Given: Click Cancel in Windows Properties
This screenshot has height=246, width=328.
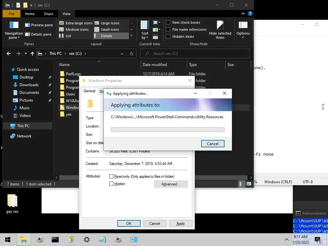Looking at the screenshot, I should tap(155, 223).
